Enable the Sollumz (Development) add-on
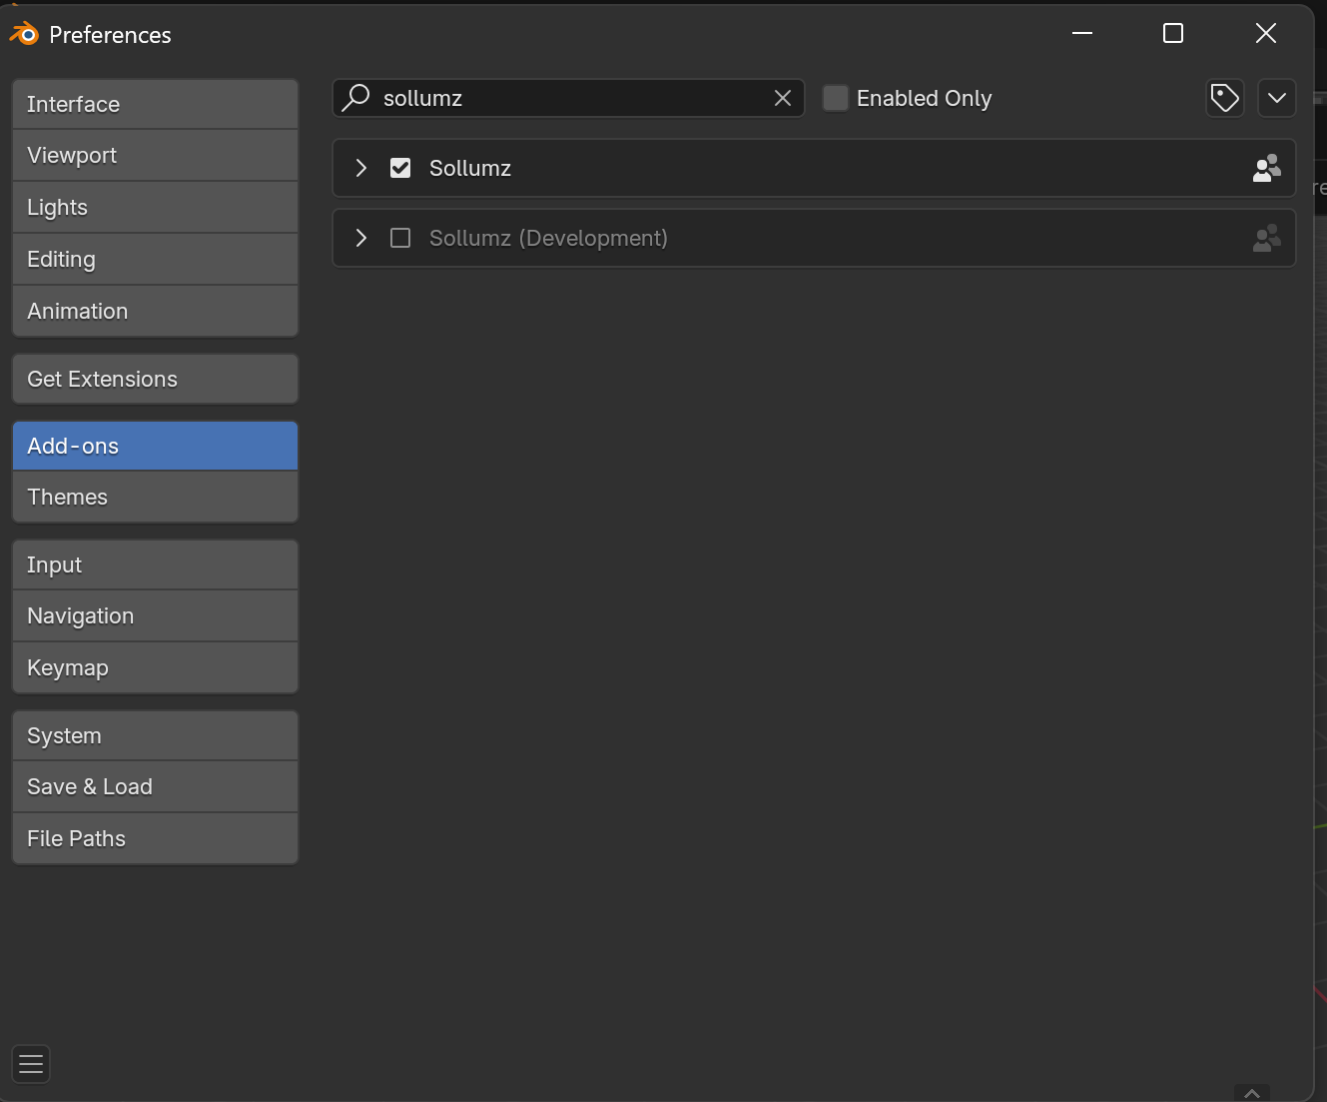This screenshot has width=1327, height=1102. (x=400, y=238)
